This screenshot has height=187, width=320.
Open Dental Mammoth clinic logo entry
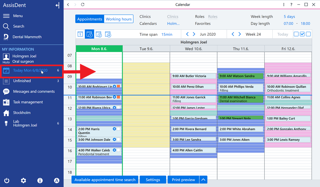click(6, 37)
